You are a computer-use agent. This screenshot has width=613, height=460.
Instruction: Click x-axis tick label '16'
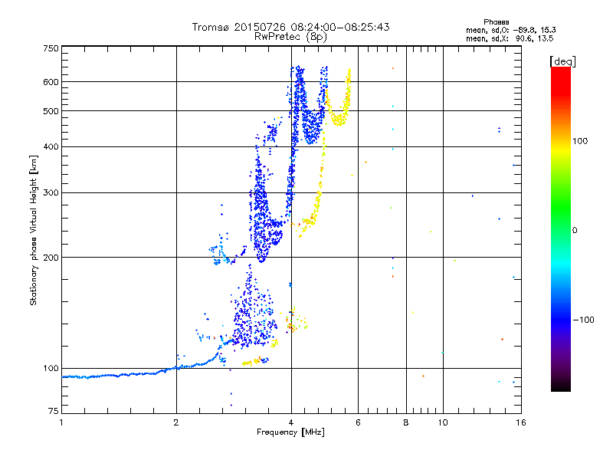pos(521,422)
